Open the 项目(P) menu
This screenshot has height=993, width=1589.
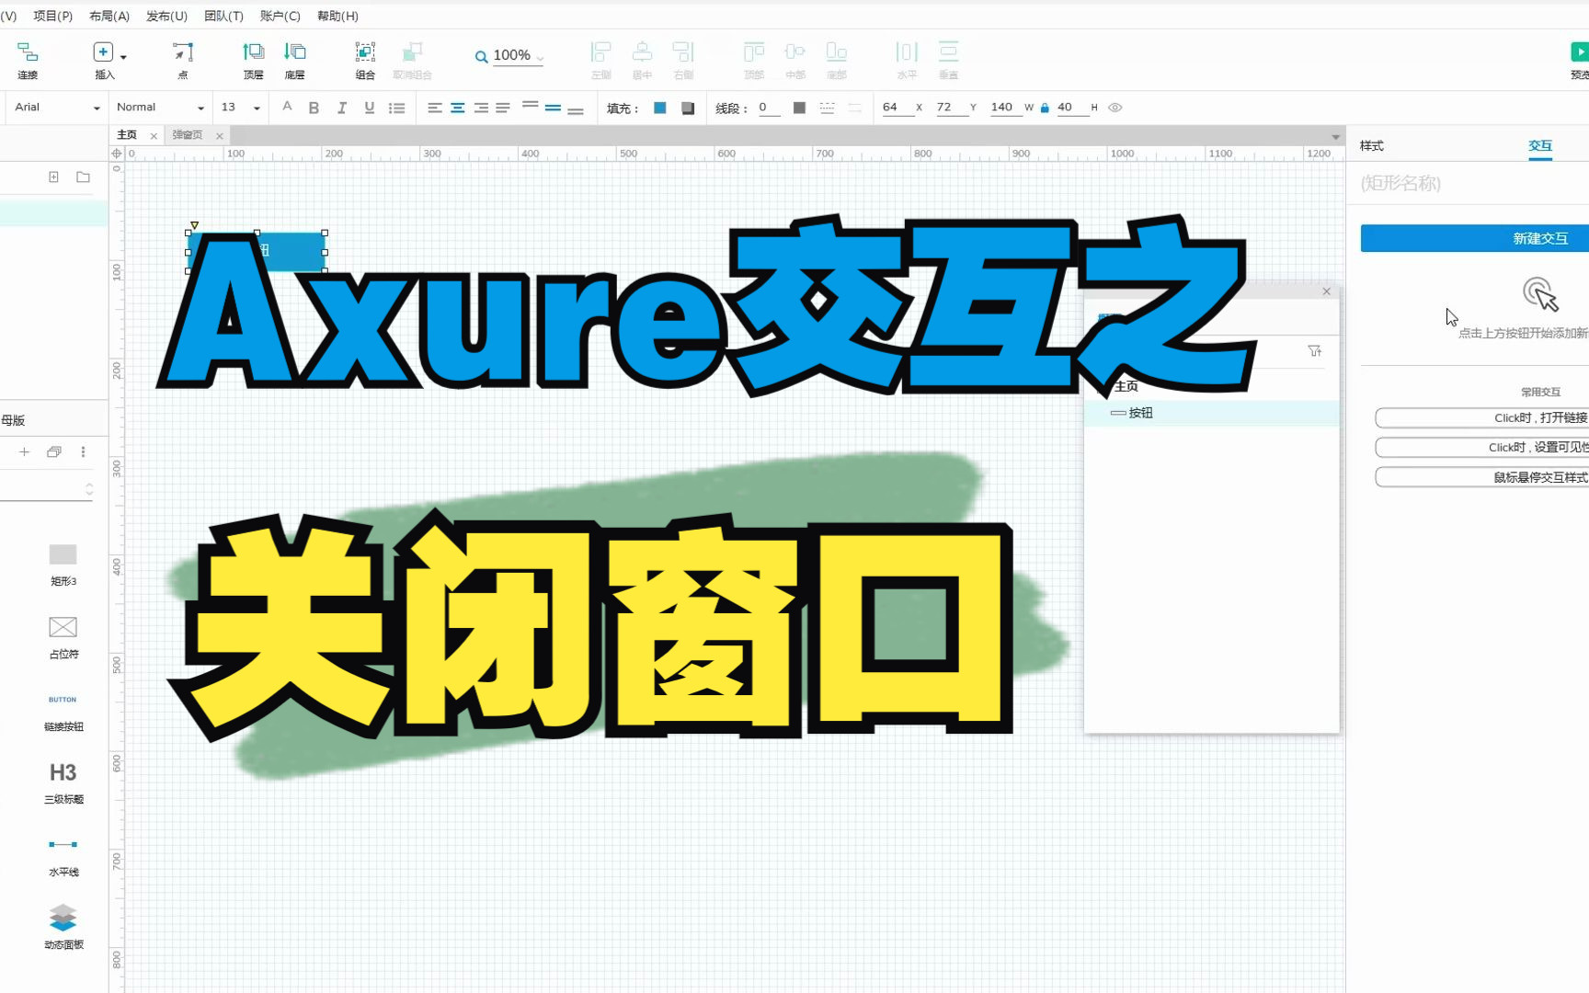point(53,16)
